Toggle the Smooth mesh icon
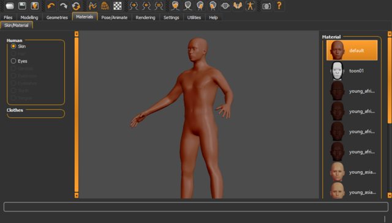Viewport: 392px width, 223px height. (x=92, y=5)
